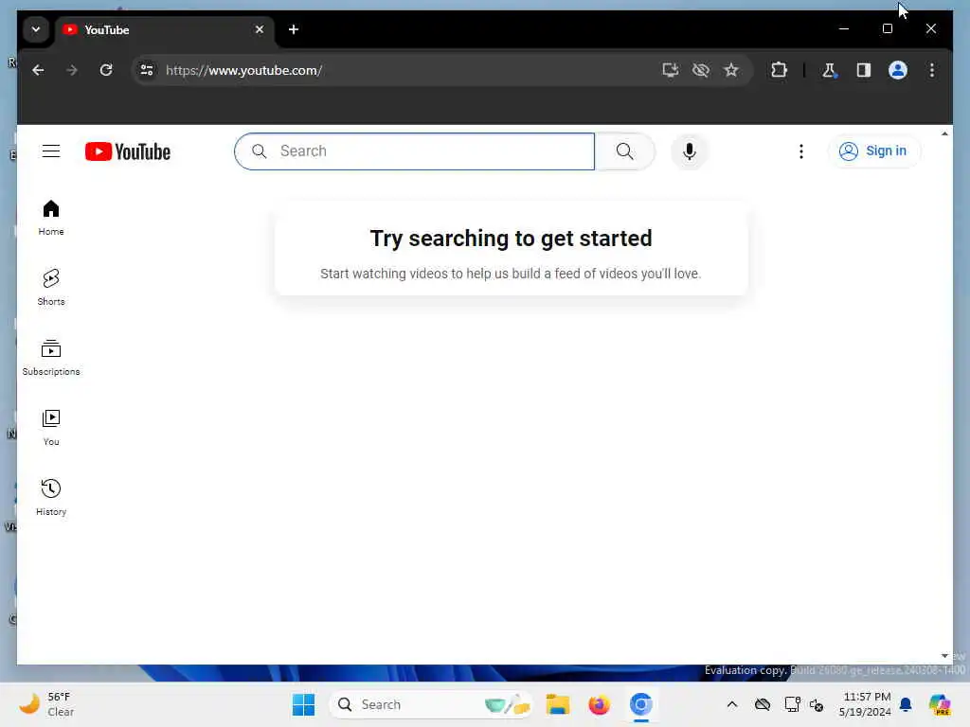Go to the You library section
The width and height of the screenshot is (970, 727).
tap(51, 427)
